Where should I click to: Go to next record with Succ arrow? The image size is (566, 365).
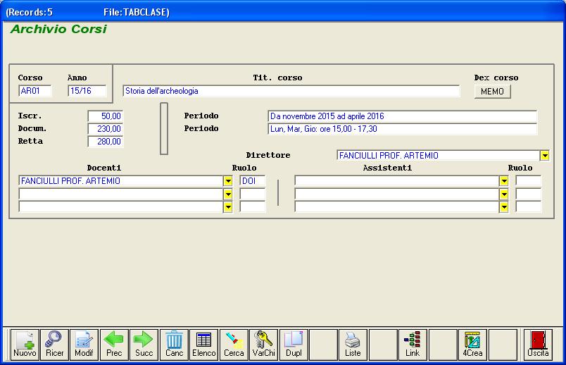(144, 345)
